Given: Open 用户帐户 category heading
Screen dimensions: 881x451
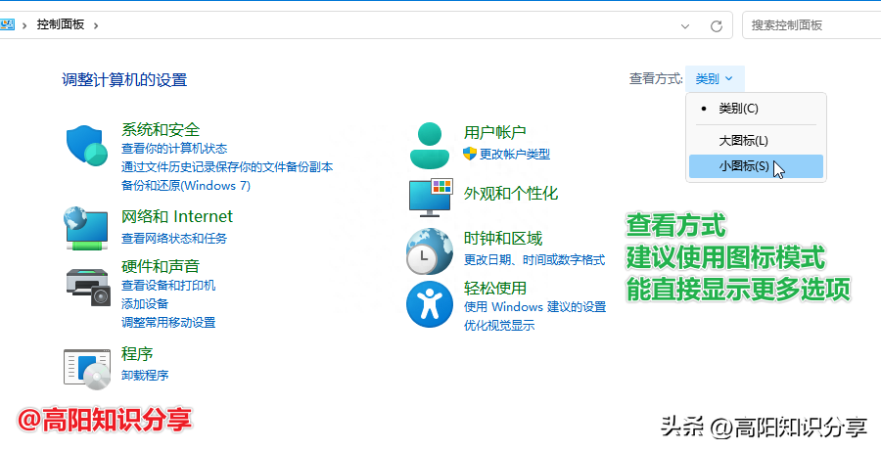Looking at the screenshot, I should pos(495,132).
